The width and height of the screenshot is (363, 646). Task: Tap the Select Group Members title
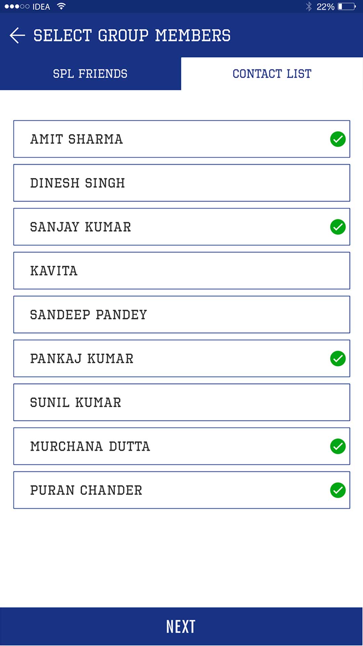[132, 36]
